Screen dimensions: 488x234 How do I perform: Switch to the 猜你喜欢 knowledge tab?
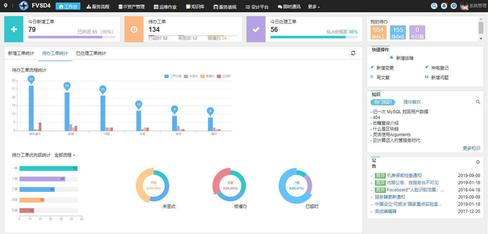point(412,102)
